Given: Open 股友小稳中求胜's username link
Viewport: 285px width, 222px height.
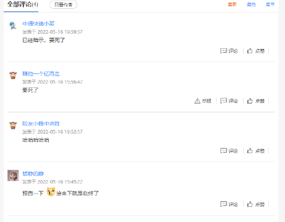Looking at the screenshot, I should [41, 124].
